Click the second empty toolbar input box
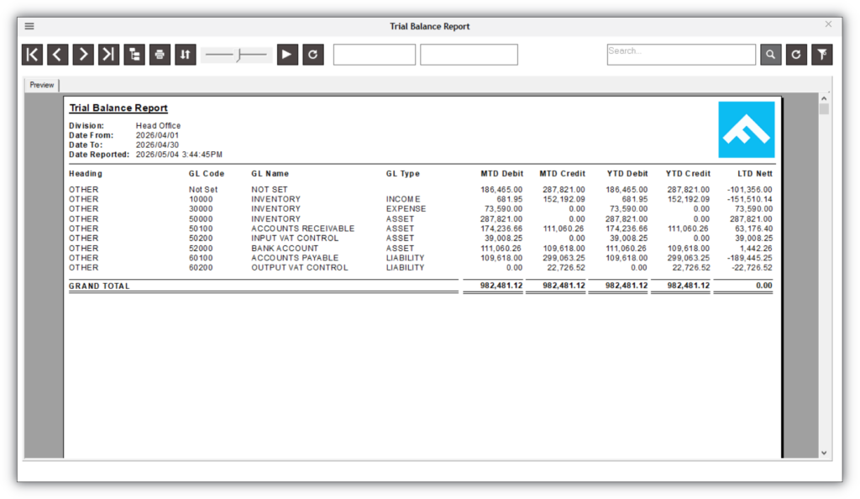 pyautogui.click(x=469, y=55)
